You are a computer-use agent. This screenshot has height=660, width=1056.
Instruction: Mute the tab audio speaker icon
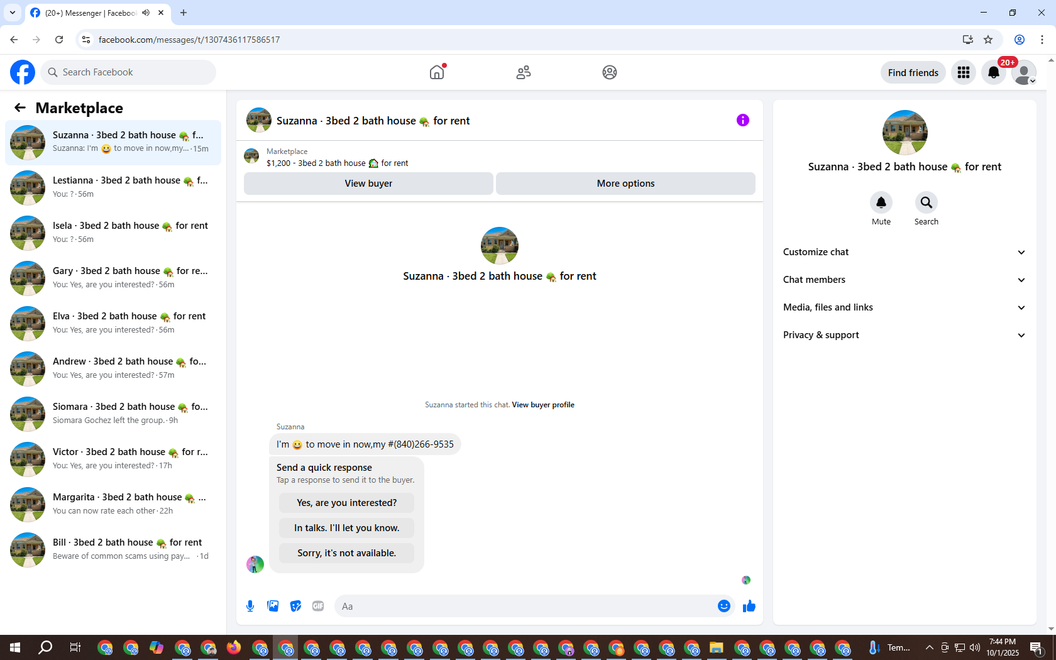coord(146,13)
